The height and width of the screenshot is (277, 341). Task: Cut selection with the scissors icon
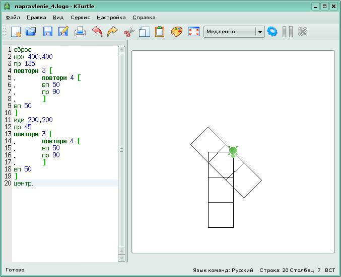(129, 32)
